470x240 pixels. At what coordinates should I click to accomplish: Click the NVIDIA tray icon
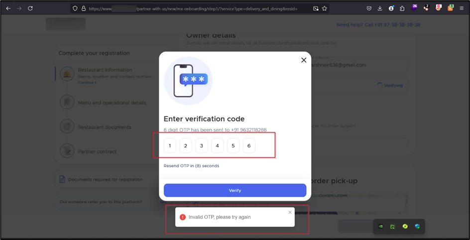pos(381,227)
